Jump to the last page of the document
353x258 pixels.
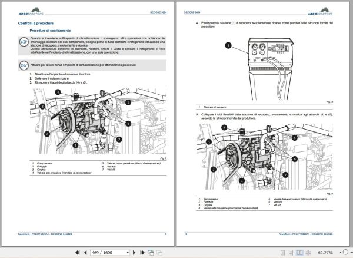142,253
